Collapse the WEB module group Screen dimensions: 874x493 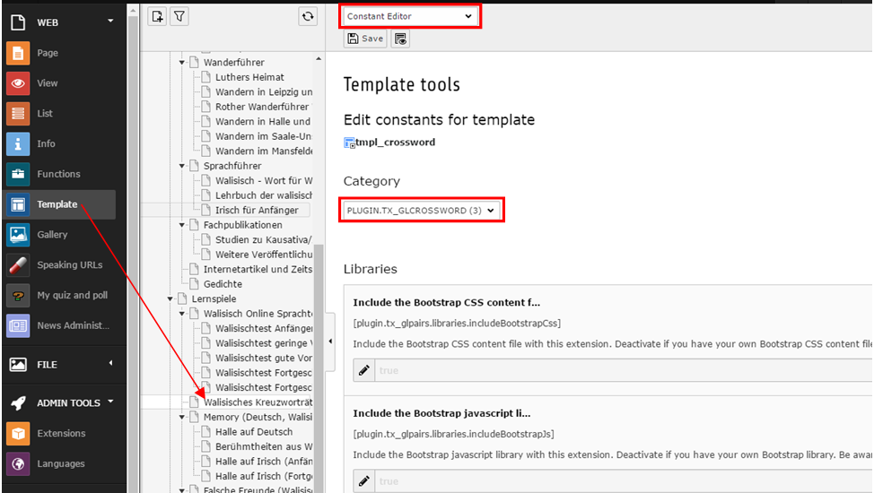pos(110,21)
